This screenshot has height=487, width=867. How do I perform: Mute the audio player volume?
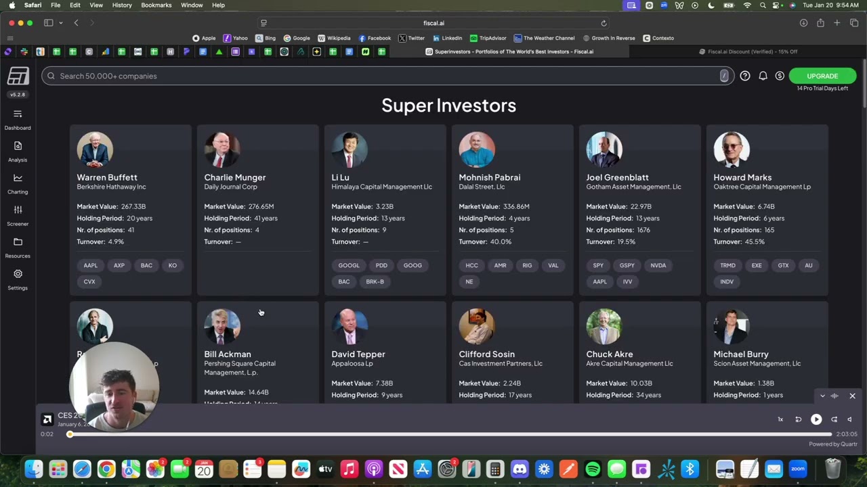[x=849, y=419]
